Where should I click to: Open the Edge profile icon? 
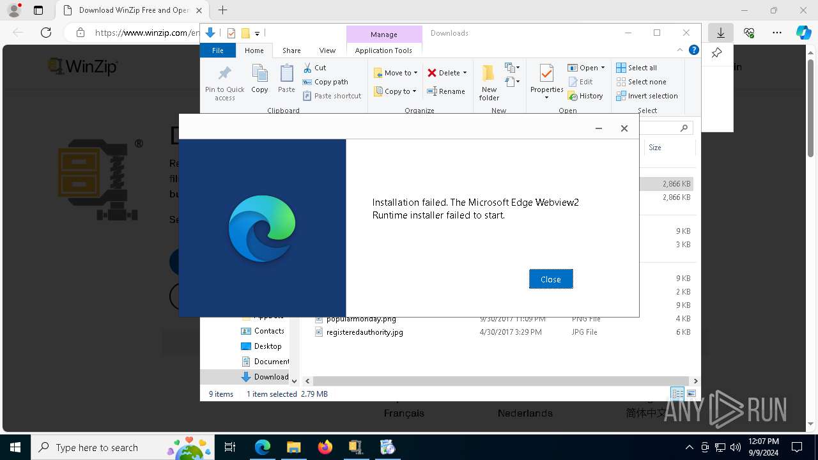(13, 10)
